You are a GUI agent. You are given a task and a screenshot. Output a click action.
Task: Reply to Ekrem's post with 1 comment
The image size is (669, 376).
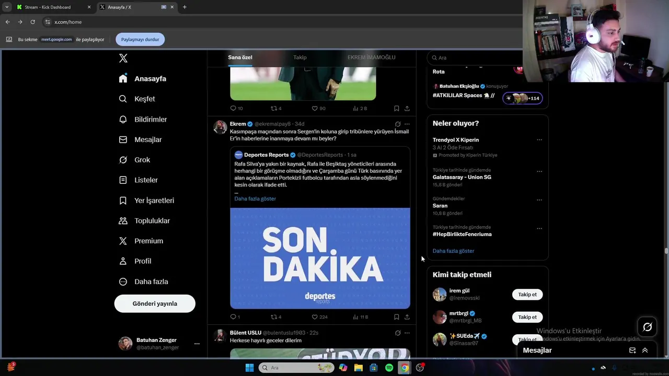(235, 316)
